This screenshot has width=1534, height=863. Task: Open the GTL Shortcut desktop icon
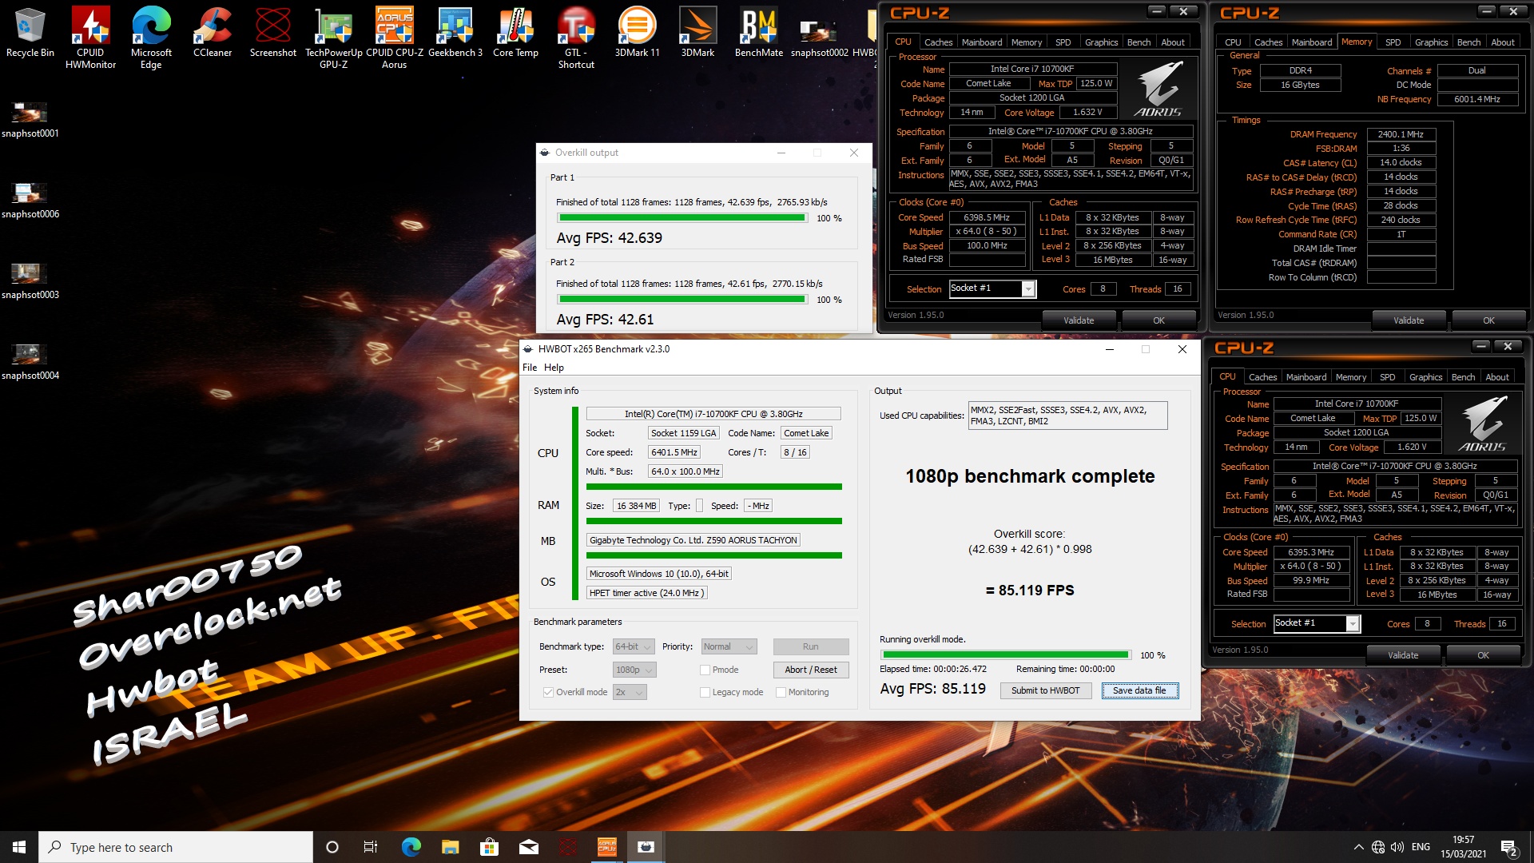[576, 38]
